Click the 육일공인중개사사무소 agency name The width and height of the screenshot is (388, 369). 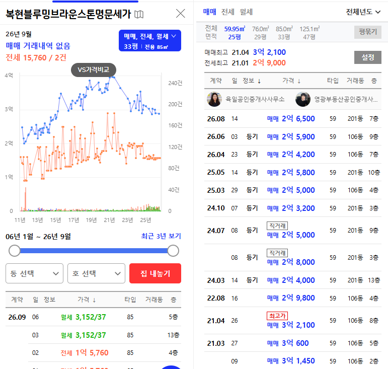click(255, 99)
